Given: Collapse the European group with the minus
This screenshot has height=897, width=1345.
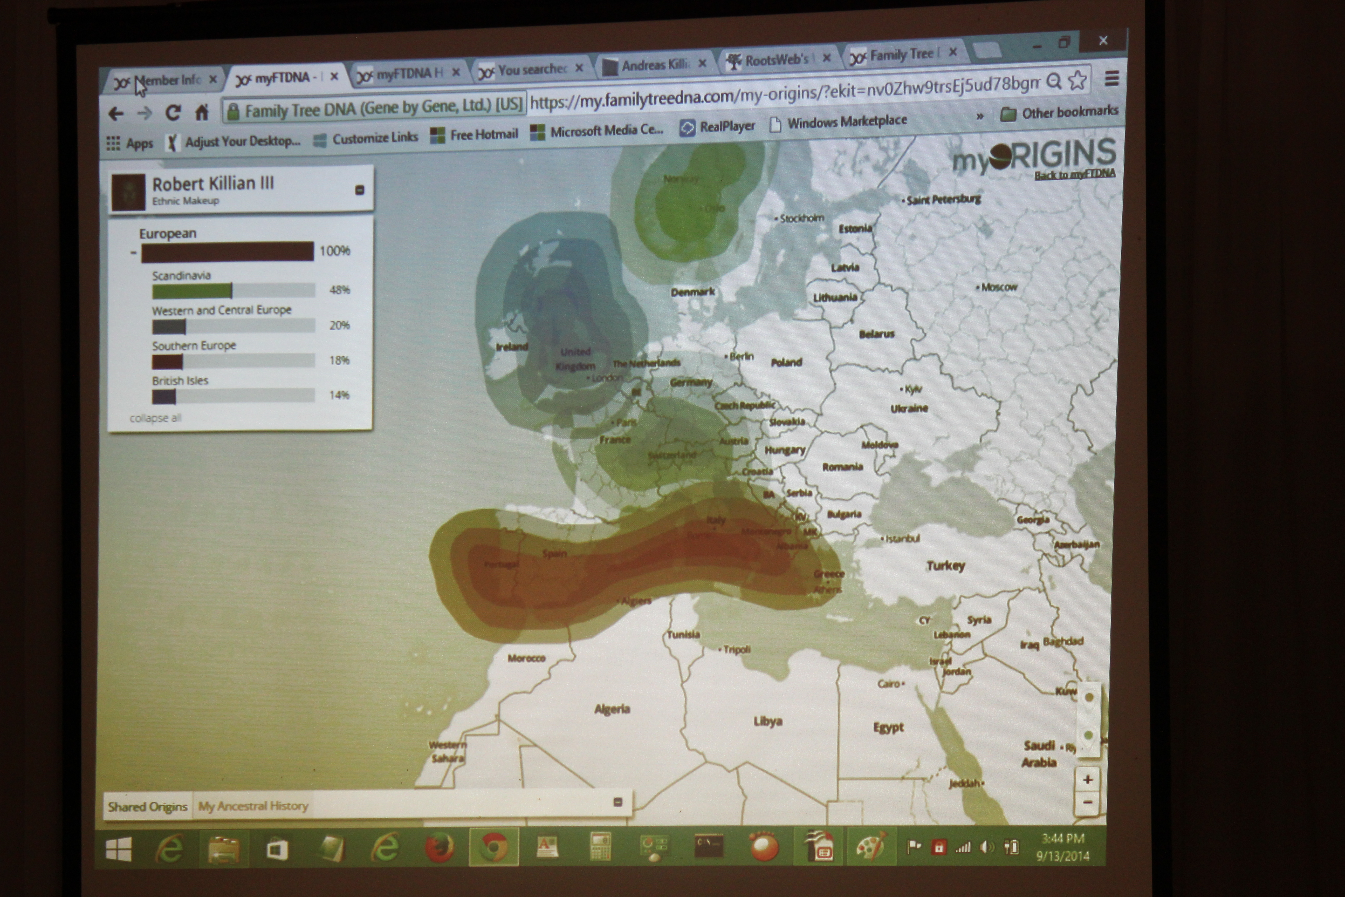Looking at the screenshot, I should pyautogui.click(x=133, y=252).
